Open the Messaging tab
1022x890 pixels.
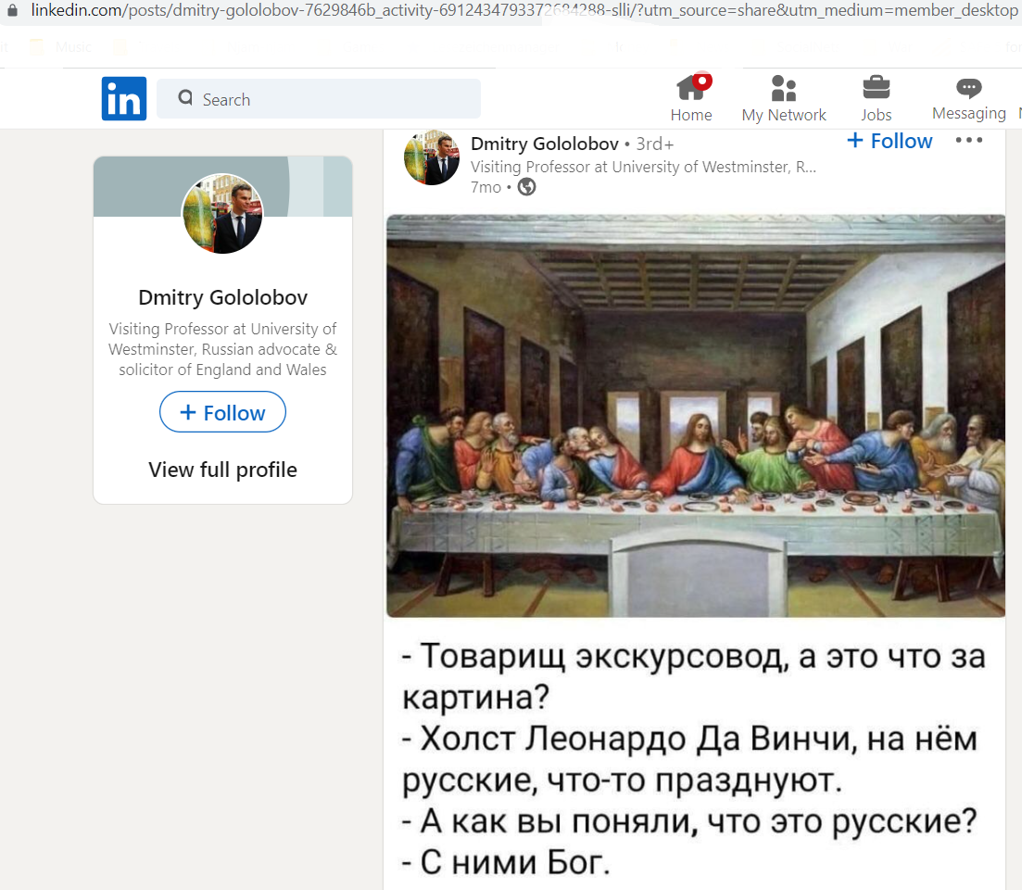969,98
